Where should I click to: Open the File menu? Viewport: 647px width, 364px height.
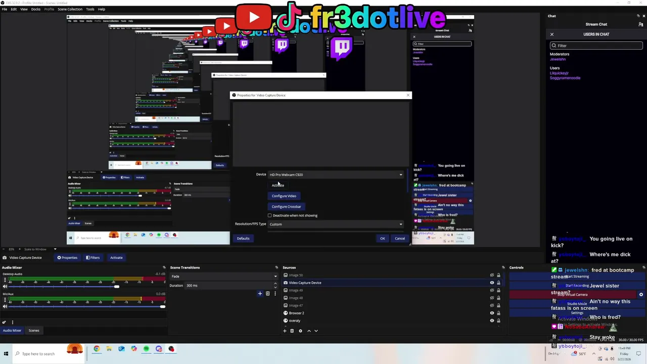[x=5, y=9]
